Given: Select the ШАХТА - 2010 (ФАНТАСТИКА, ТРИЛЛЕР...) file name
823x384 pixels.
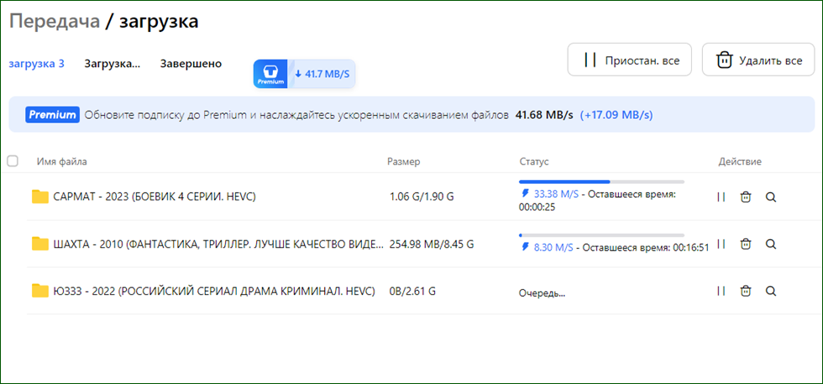Looking at the screenshot, I should [219, 244].
